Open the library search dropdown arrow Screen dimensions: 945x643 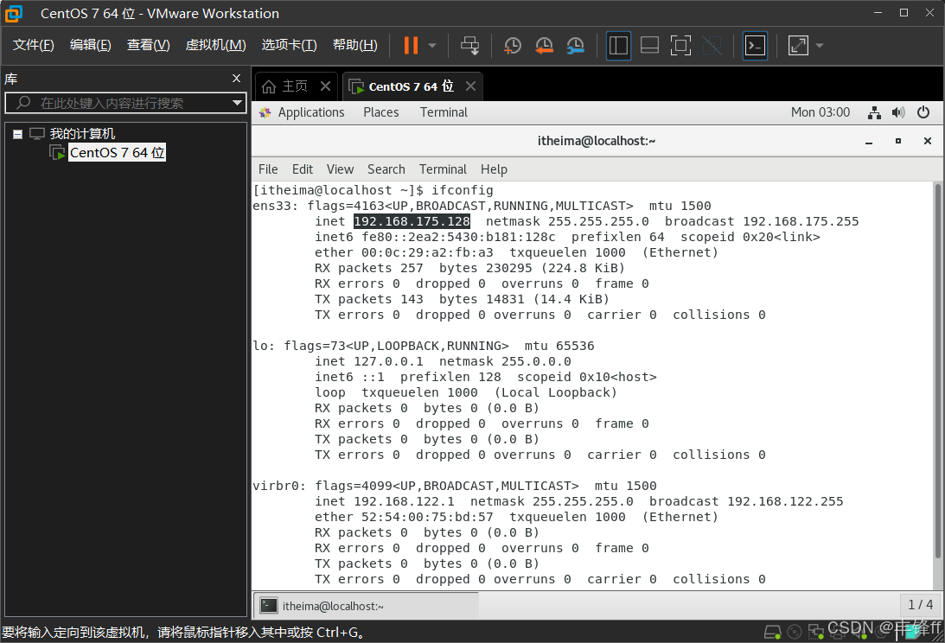238,103
